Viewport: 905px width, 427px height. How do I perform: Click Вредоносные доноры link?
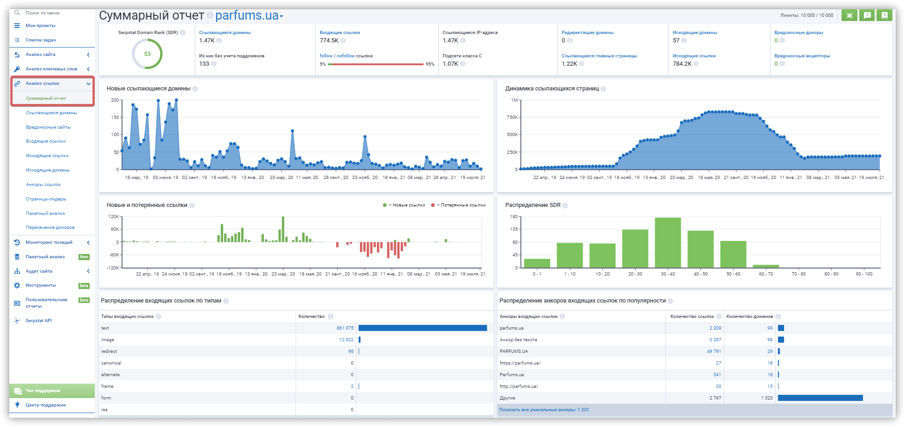point(799,33)
